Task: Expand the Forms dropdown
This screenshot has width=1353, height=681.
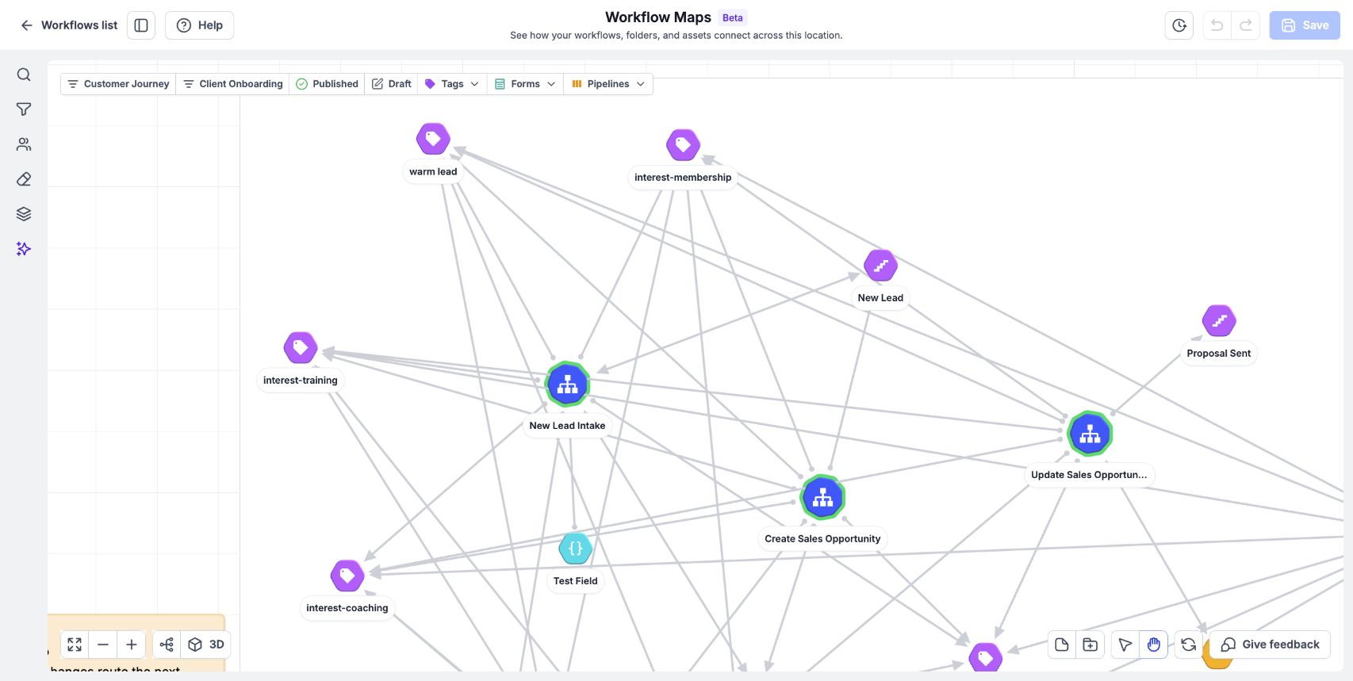Action: tap(525, 84)
